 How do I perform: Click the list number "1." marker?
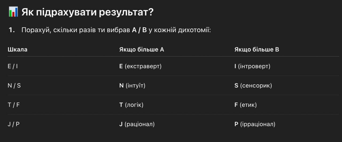pos(12,30)
